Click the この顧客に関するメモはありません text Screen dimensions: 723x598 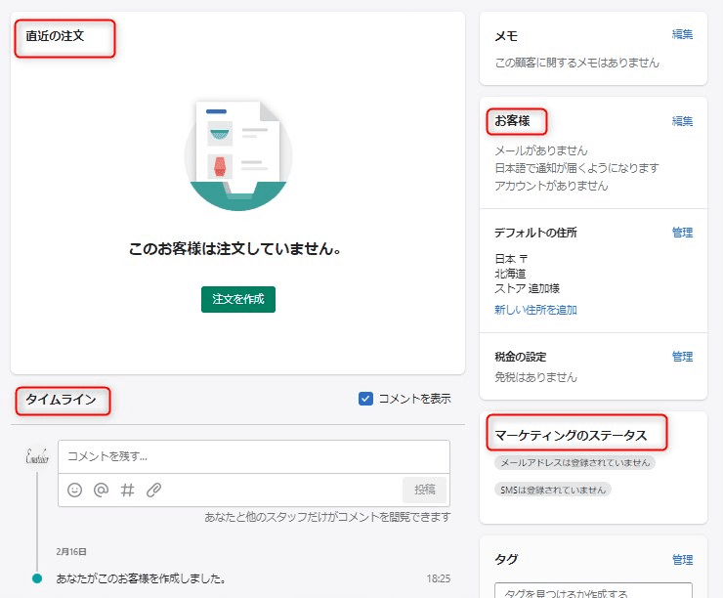pyautogui.click(x=576, y=63)
